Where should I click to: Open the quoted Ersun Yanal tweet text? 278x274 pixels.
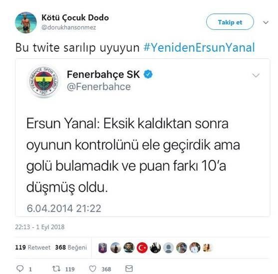(133, 155)
